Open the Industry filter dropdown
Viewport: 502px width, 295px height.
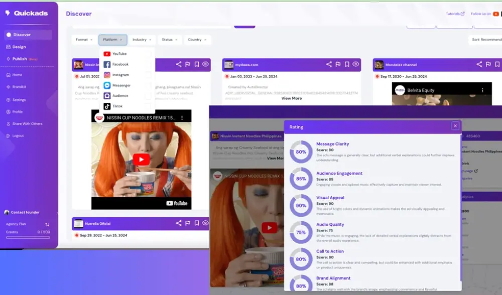(142, 40)
